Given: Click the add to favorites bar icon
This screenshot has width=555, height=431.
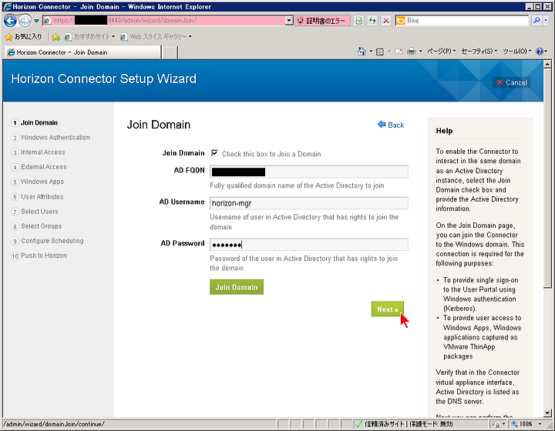Looking at the screenshot, I should [x=55, y=36].
